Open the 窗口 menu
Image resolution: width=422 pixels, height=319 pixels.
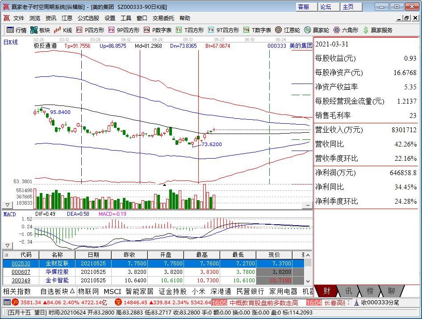[142, 18]
